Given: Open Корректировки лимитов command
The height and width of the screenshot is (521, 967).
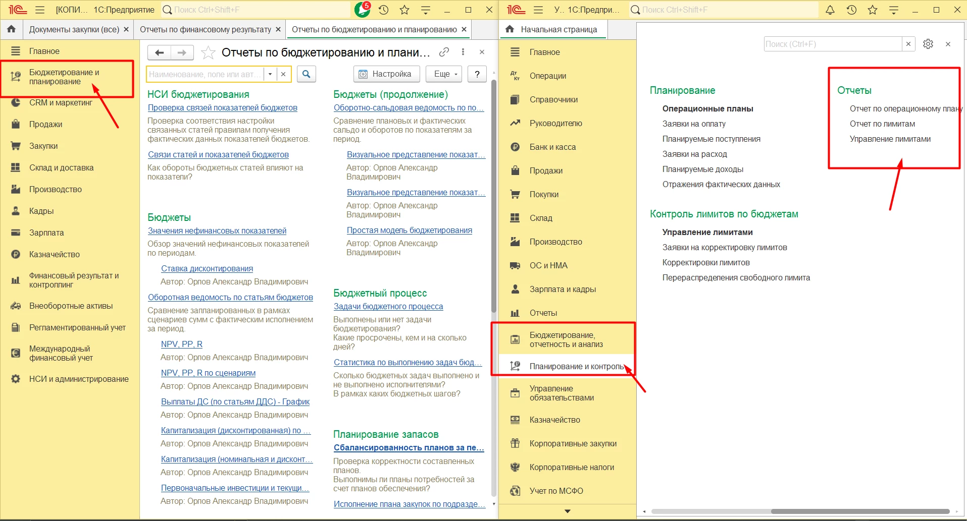Looking at the screenshot, I should (x=706, y=262).
